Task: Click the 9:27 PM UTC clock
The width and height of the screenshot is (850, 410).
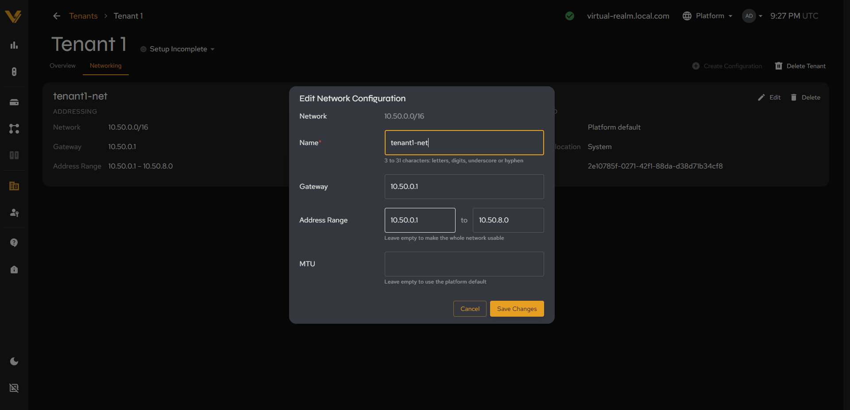Action: pos(794,16)
